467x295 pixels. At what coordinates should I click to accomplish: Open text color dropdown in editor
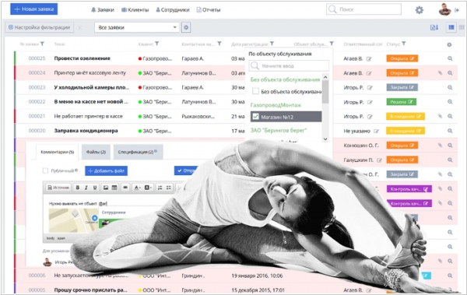point(137,188)
